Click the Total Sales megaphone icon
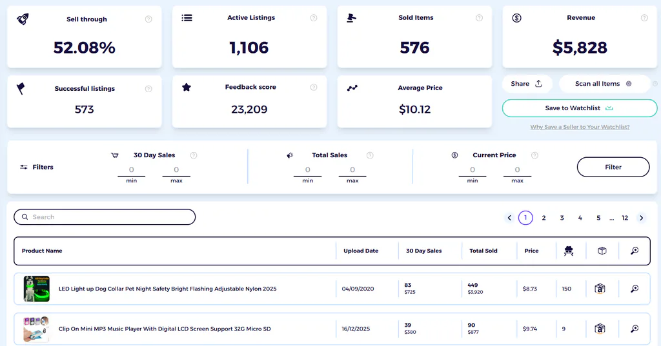Viewport: 661px width, 346px height. coord(290,155)
